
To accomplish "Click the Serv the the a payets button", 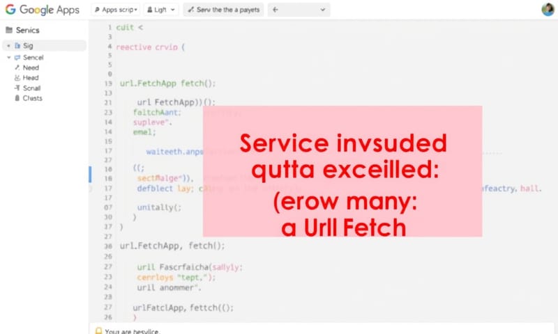I will pos(223,10).
